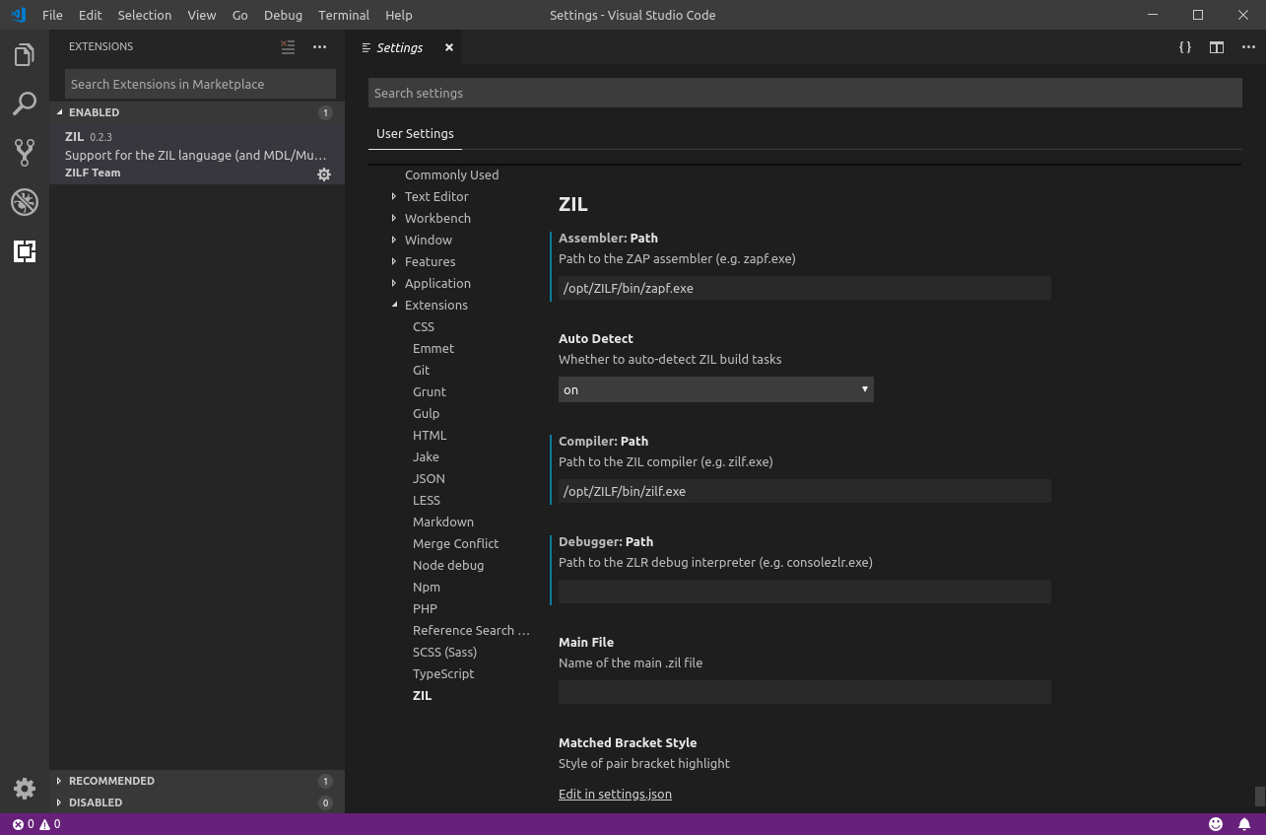Split the editor with the layout icon

(1217, 47)
